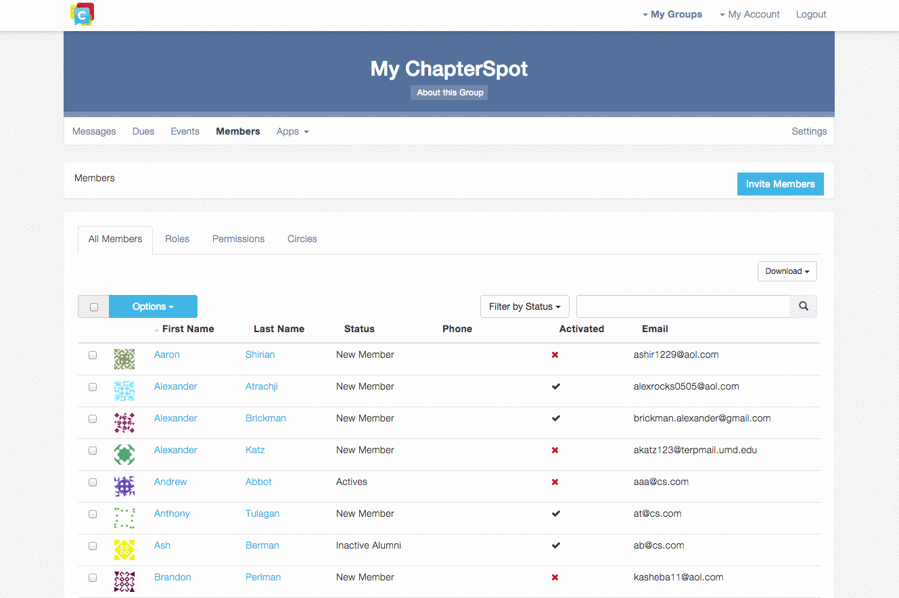Check the box for Ash Berman
This screenshot has height=598, width=899.
(93, 546)
